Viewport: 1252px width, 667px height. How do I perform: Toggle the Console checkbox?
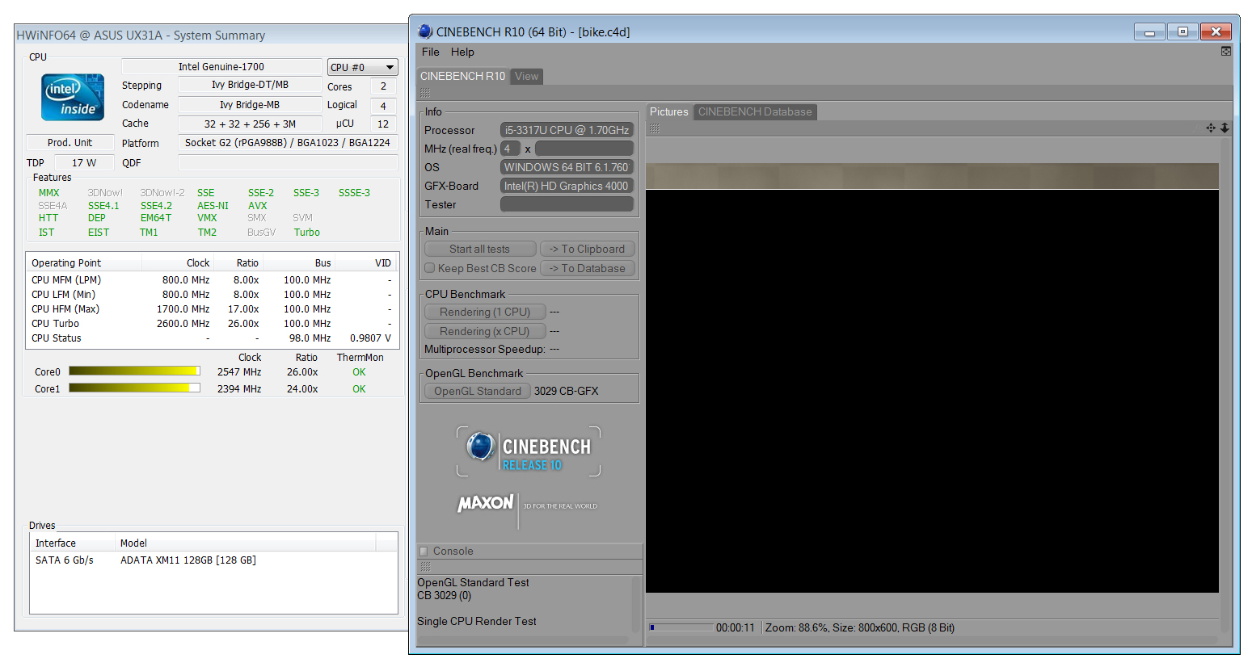pyautogui.click(x=424, y=552)
